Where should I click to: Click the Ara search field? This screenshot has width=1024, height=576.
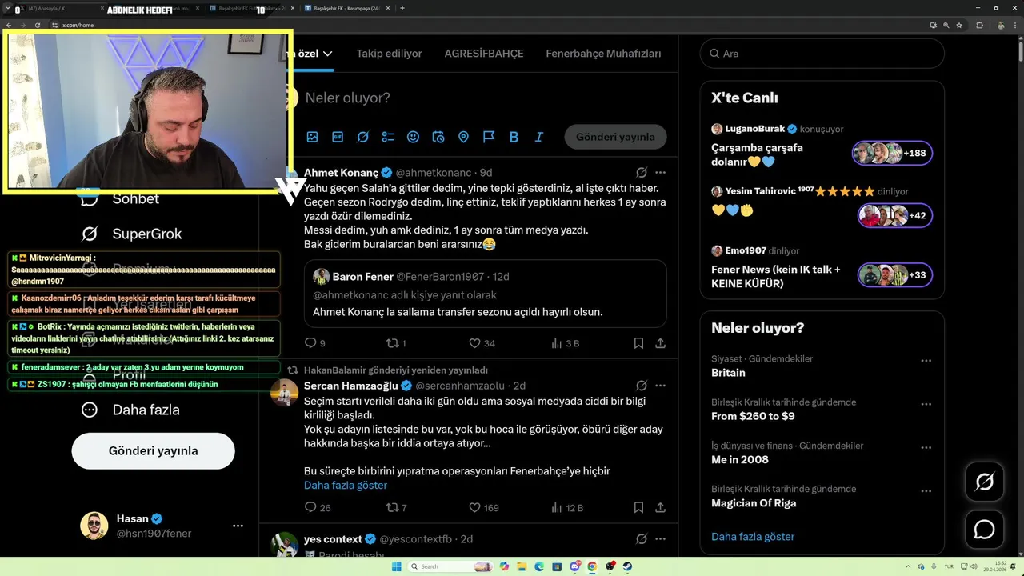pyautogui.click(x=822, y=54)
